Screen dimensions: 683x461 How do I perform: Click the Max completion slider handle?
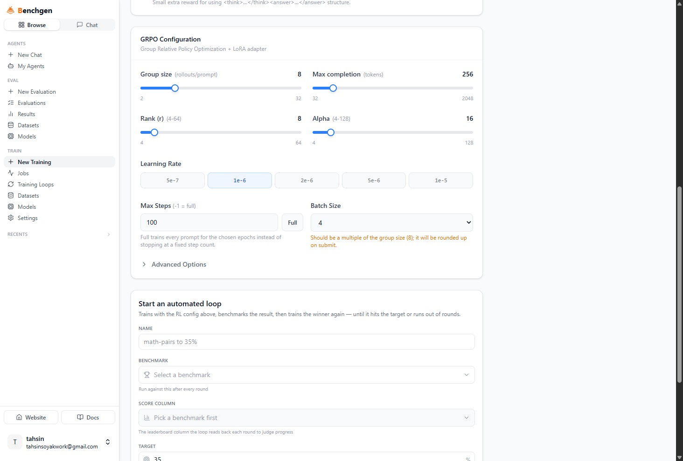333,88
